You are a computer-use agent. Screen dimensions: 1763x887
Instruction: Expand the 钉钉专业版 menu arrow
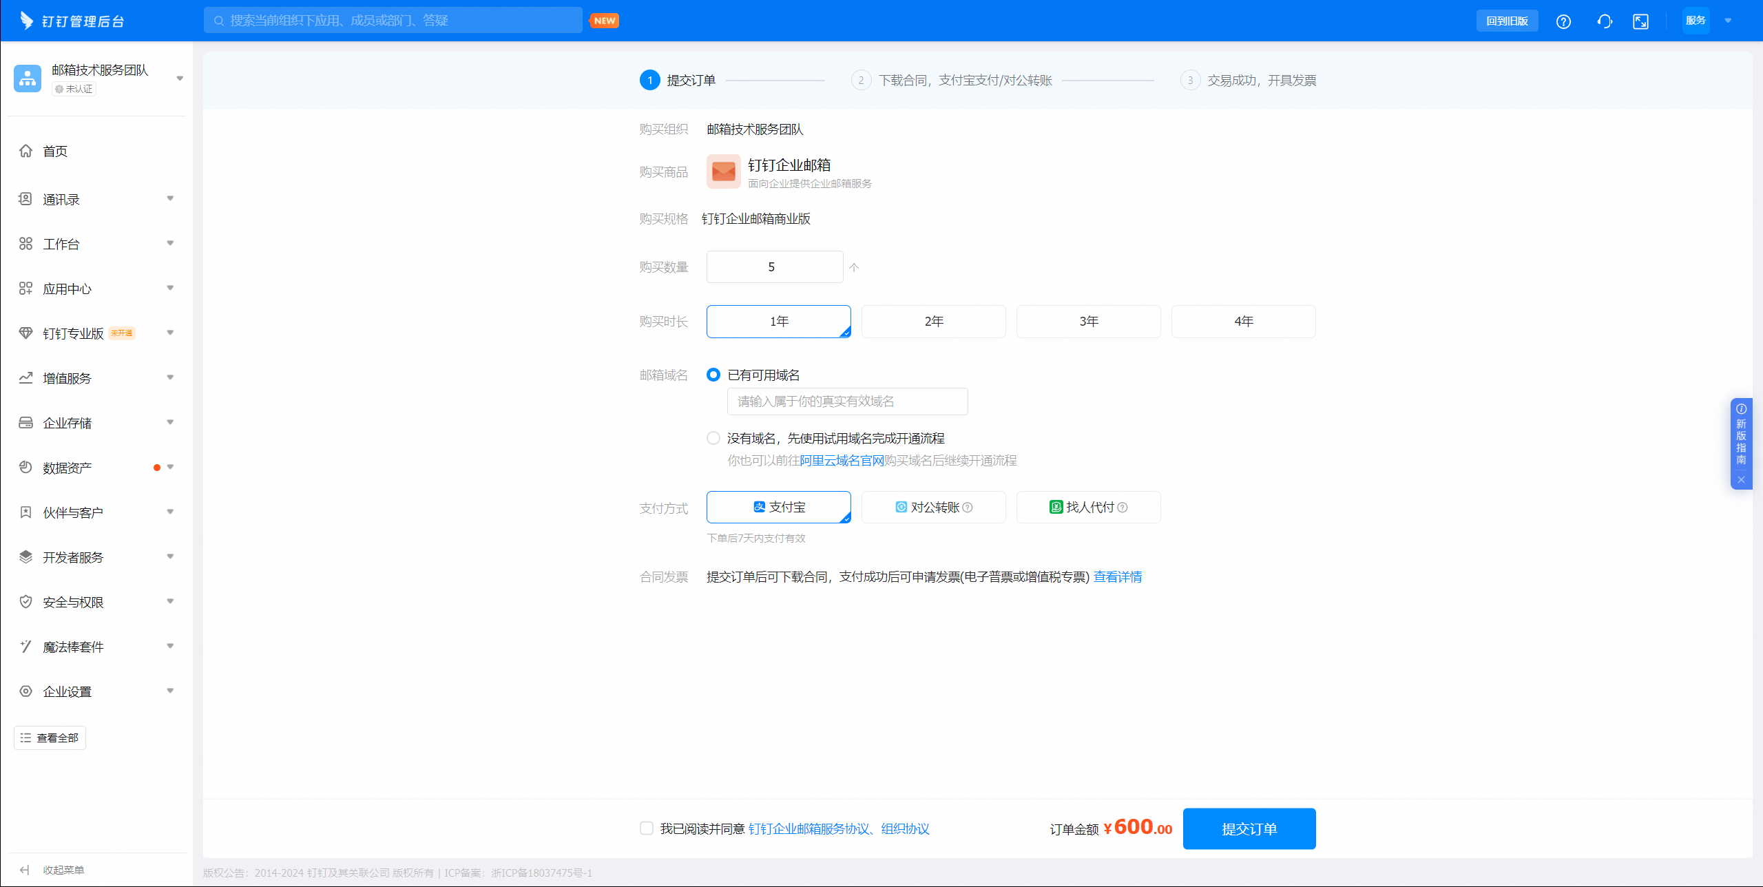pos(170,333)
